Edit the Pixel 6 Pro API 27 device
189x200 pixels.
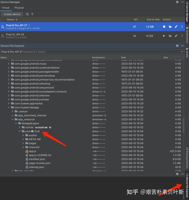tap(176, 27)
